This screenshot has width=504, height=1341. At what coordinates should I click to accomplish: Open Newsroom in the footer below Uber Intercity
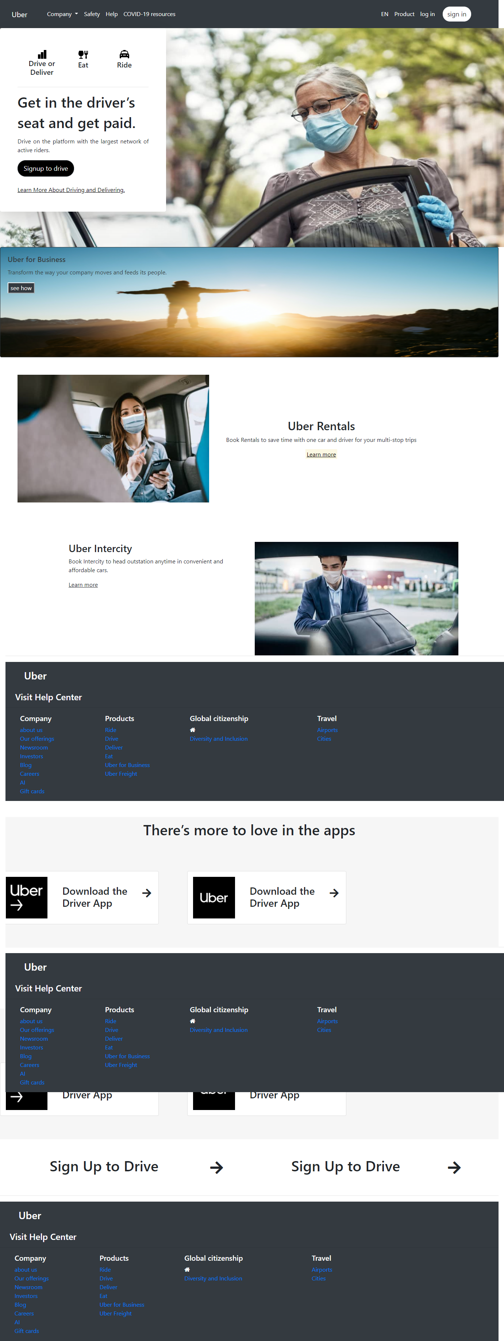(34, 748)
